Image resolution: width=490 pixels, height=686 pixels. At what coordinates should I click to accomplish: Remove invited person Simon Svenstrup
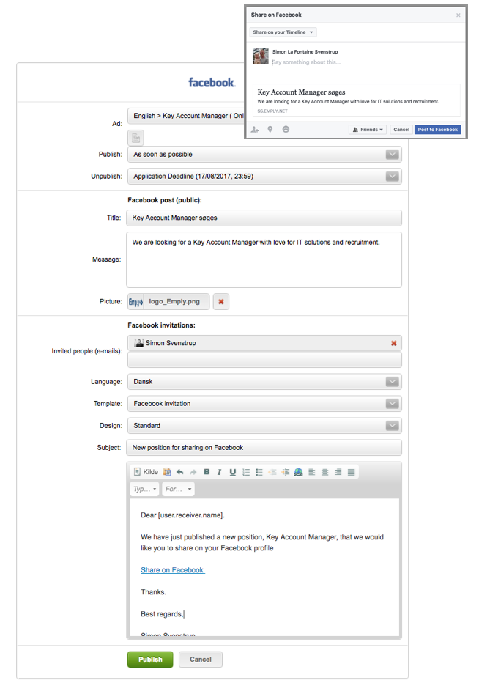[394, 343]
